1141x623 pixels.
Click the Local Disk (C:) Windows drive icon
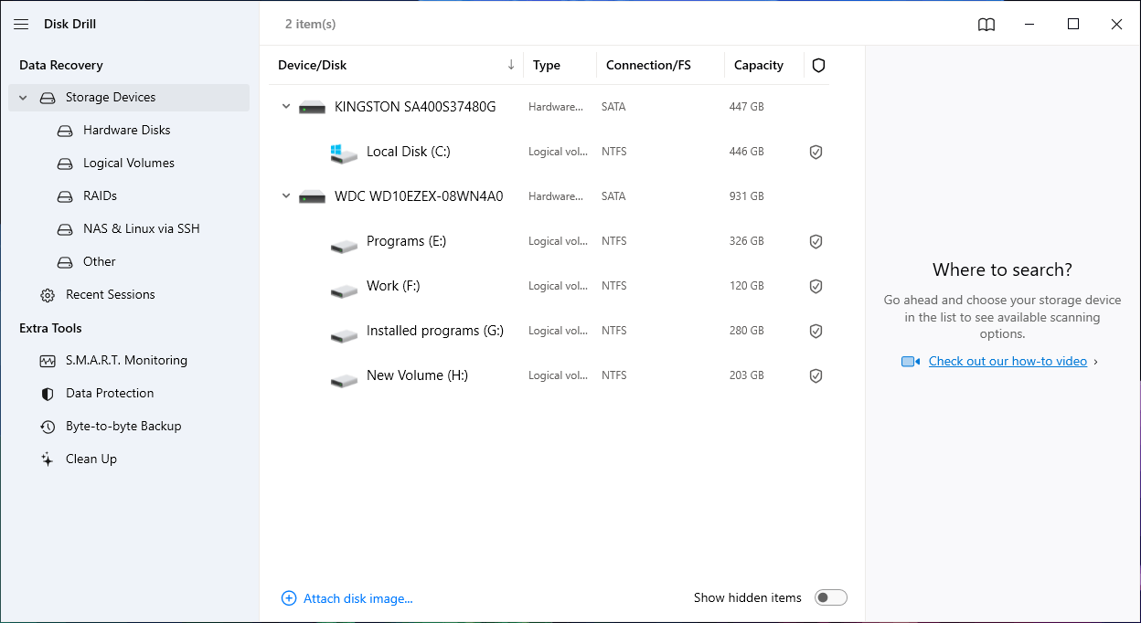pos(344,153)
